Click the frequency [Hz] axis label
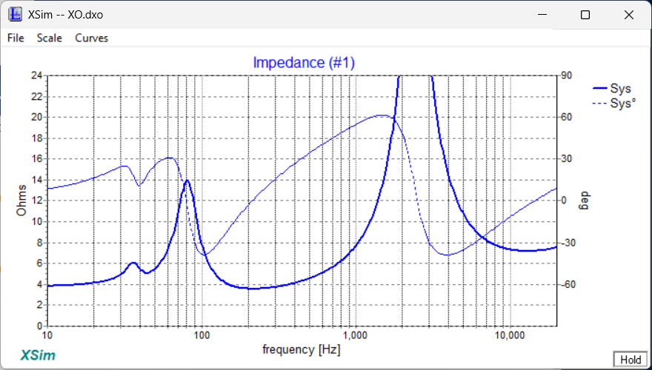 pyautogui.click(x=300, y=349)
